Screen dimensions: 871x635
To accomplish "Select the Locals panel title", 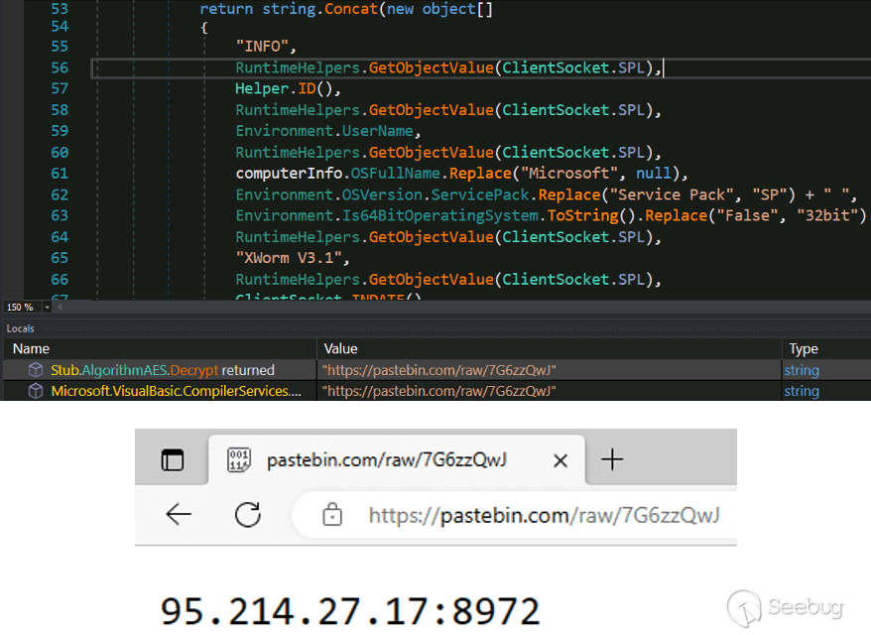I will tap(20, 328).
